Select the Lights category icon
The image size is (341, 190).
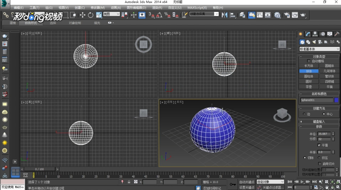click(x=314, y=42)
